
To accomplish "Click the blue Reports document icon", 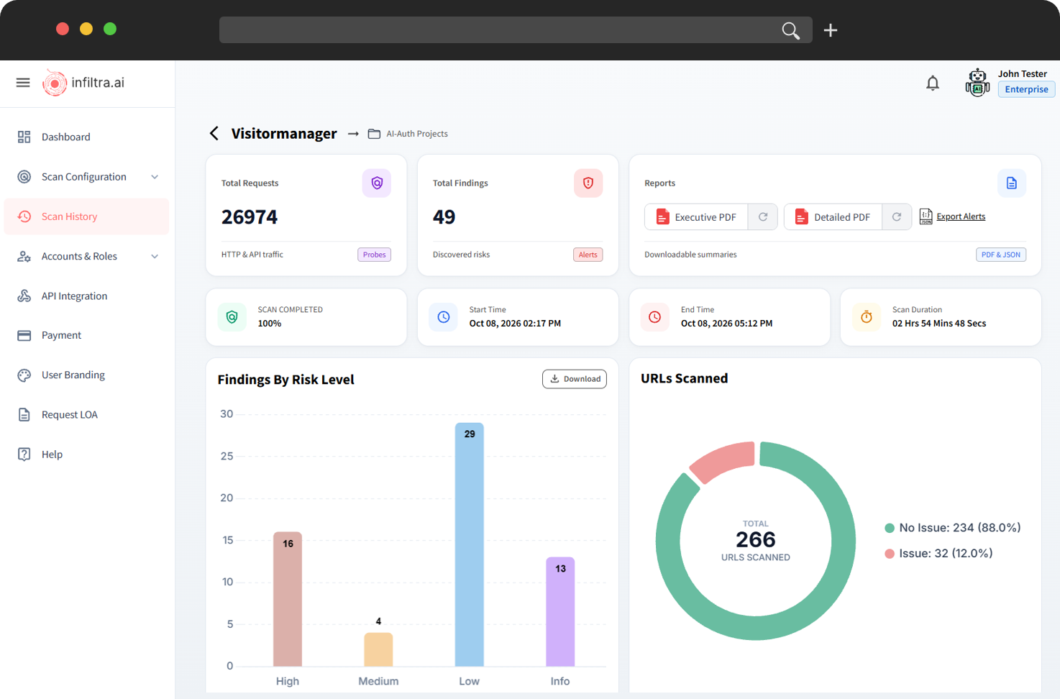I will click(x=1012, y=183).
